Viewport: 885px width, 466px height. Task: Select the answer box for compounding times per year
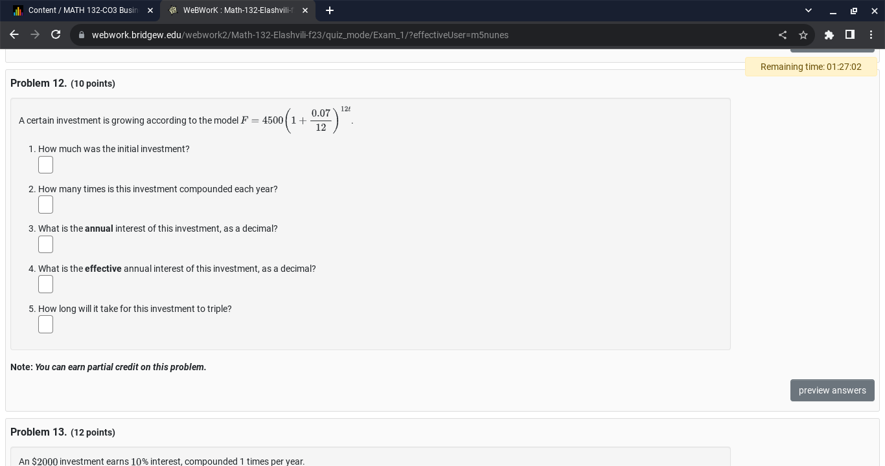(45, 205)
